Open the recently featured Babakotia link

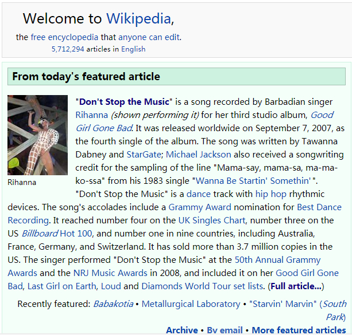pyautogui.click(x=113, y=304)
